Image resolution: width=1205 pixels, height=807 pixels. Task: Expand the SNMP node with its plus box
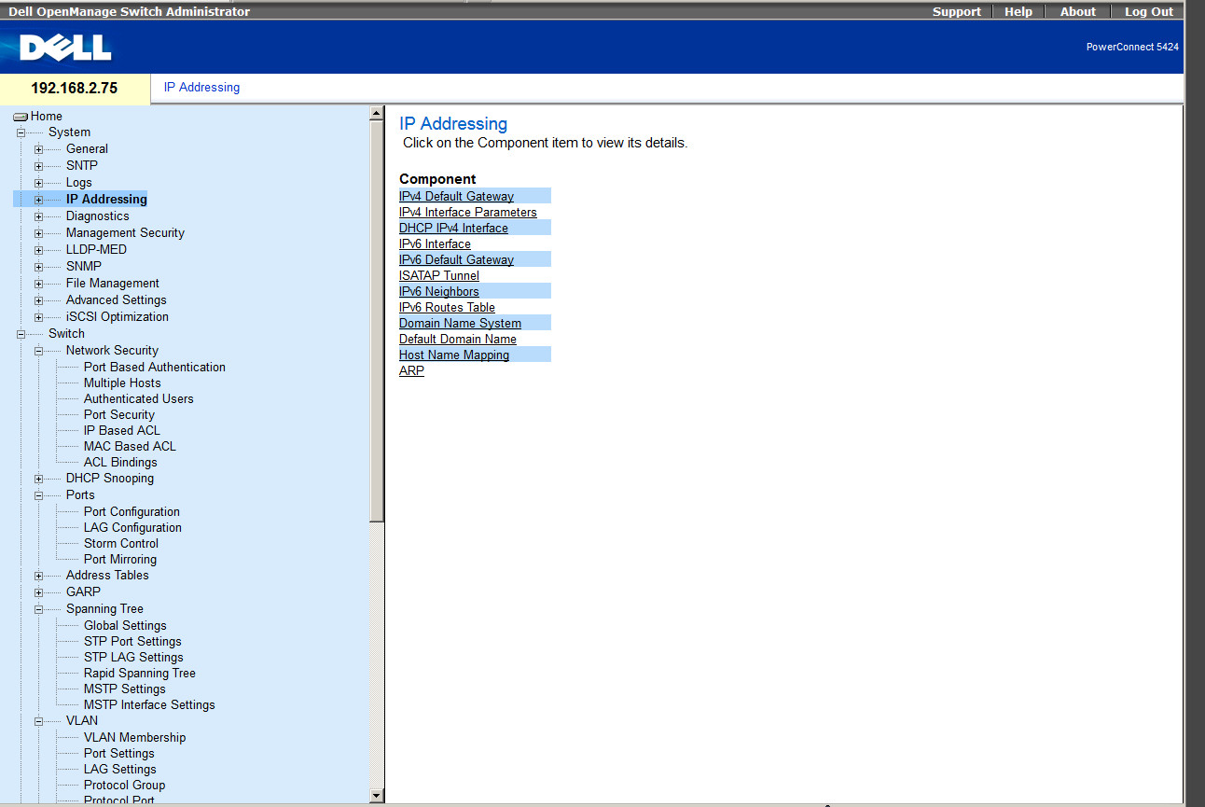[x=38, y=267]
